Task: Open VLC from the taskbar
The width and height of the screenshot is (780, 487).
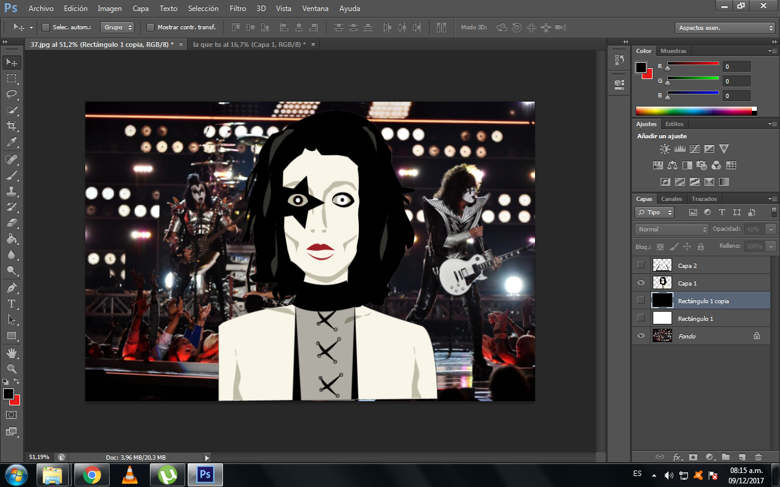Action: click(130, 475)
